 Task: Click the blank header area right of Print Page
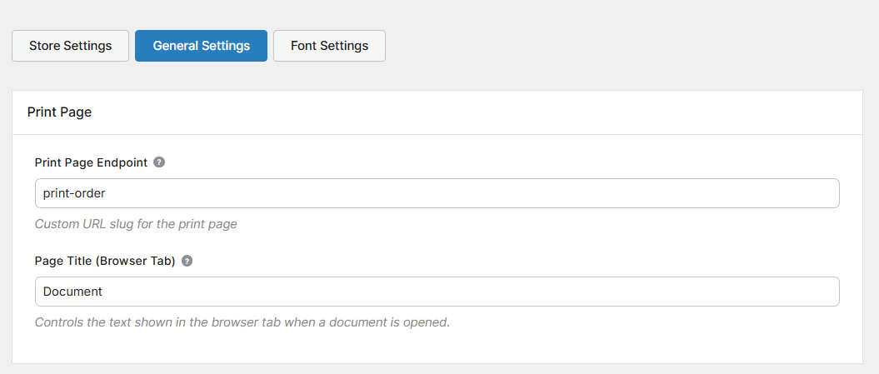point(500,112)
